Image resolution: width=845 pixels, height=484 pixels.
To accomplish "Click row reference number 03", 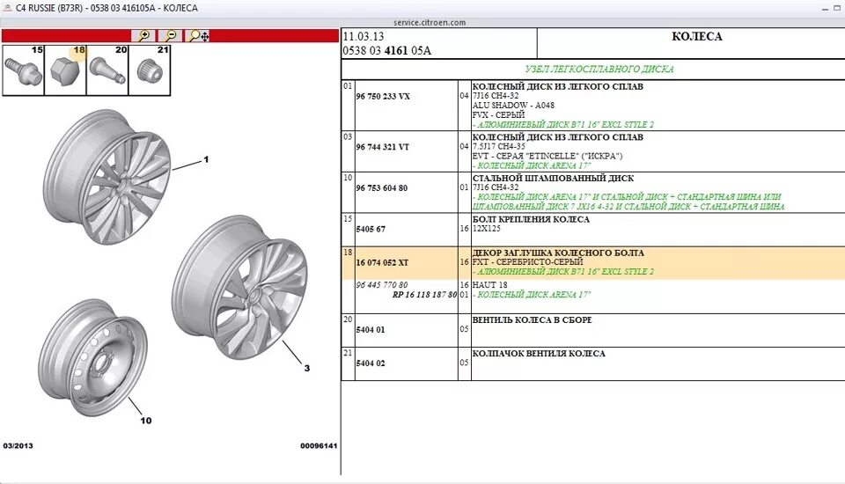I will pos(348,137).
